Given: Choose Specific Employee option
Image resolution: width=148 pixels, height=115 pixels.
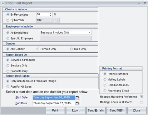Looking at the screenshot, I should click(x=8, y=39).
